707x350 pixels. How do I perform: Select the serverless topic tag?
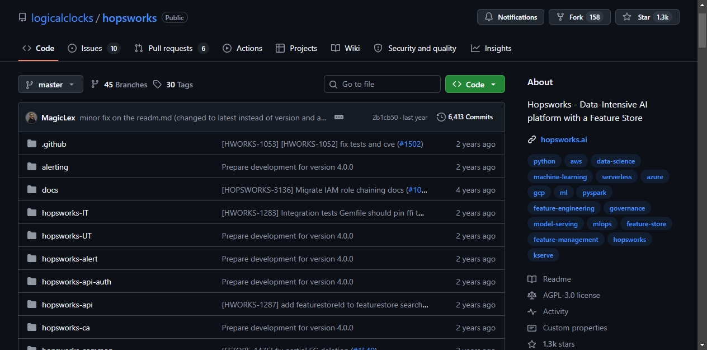pyautogui.click(x=616, y=177)
